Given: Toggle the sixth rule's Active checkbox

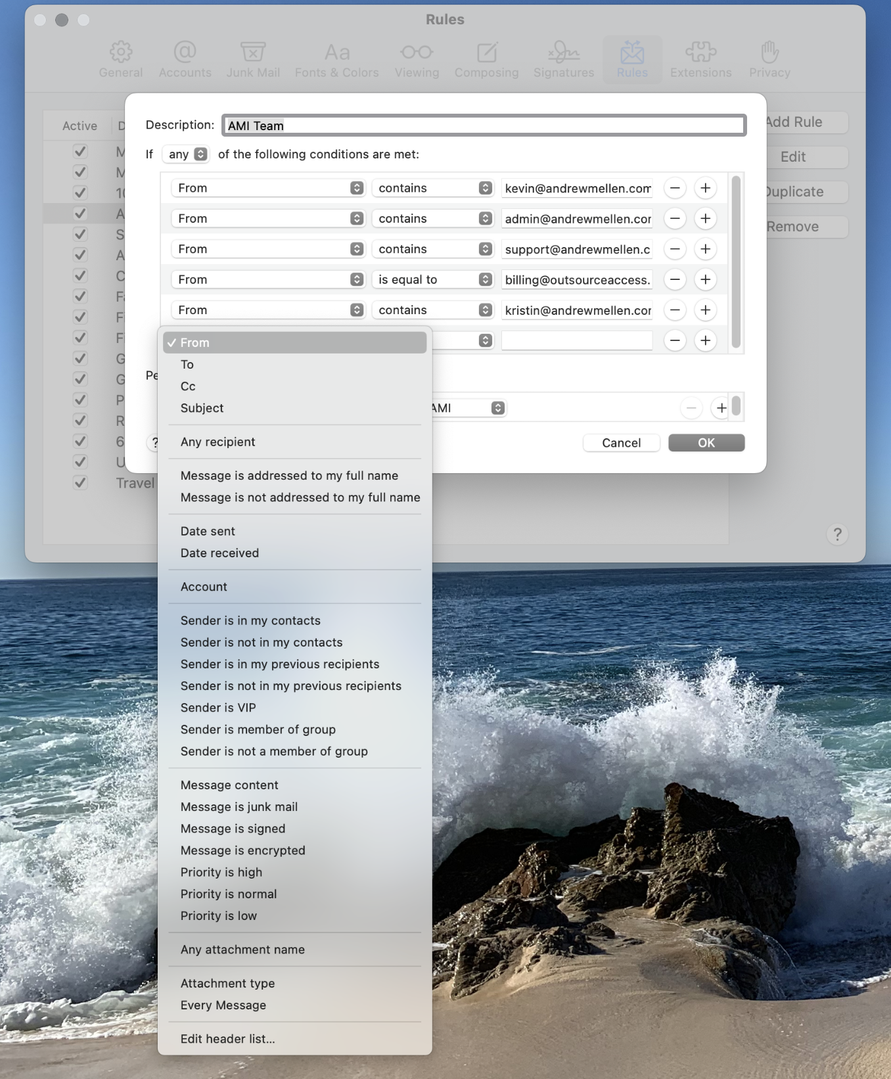Looking at the screenshot, I should point(80,255).
